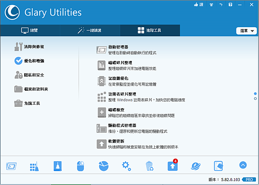259x185 pixels.
Task: Select the 檔案和資料夾 category
Action: pyautogui.click(x=31, y=89)
